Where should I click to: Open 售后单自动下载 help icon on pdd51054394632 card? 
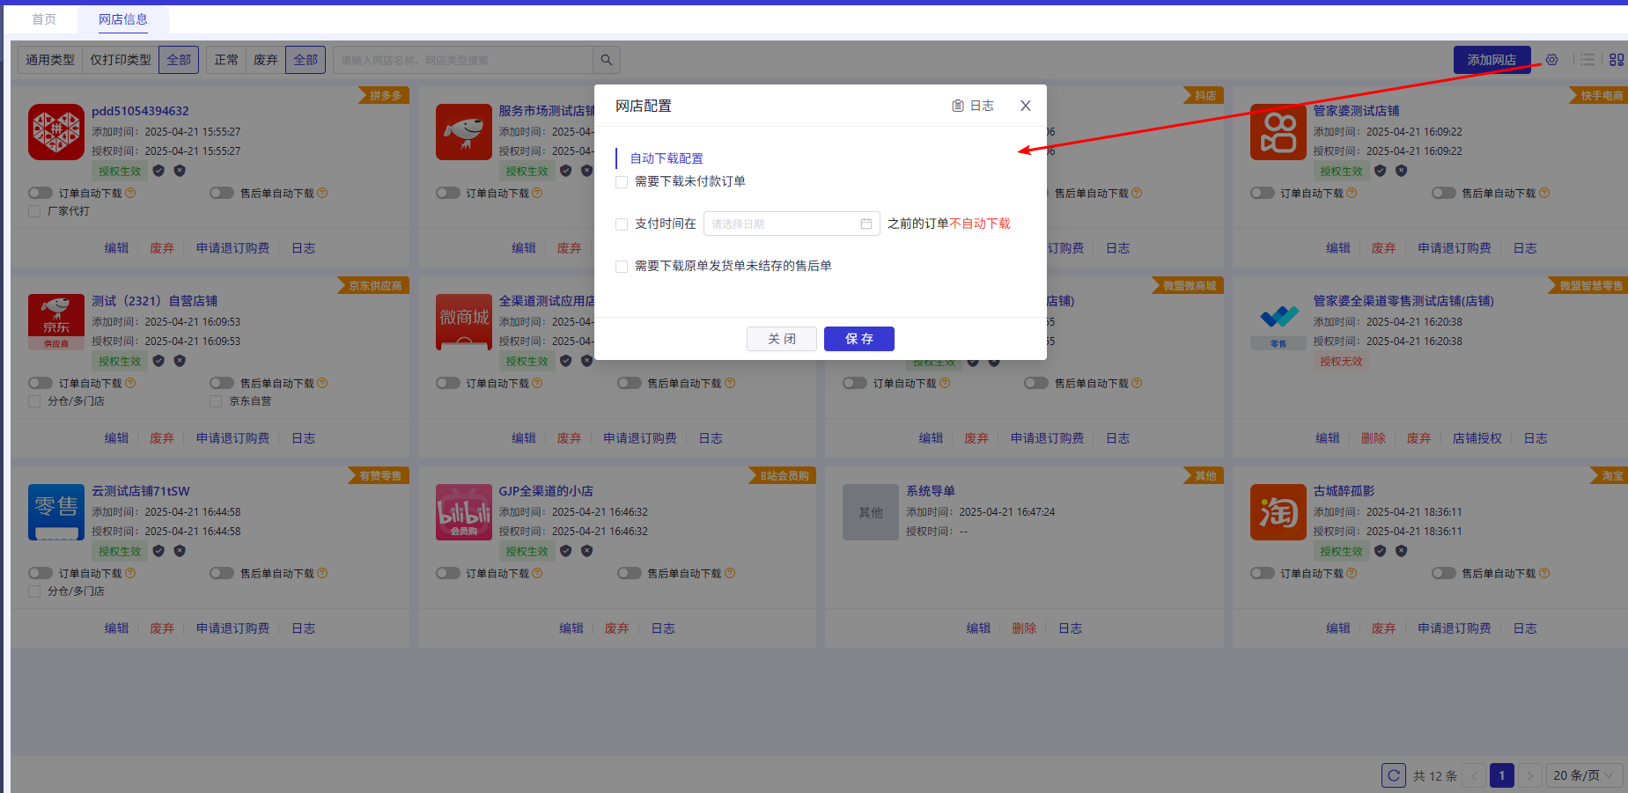(x=322, y=193)
